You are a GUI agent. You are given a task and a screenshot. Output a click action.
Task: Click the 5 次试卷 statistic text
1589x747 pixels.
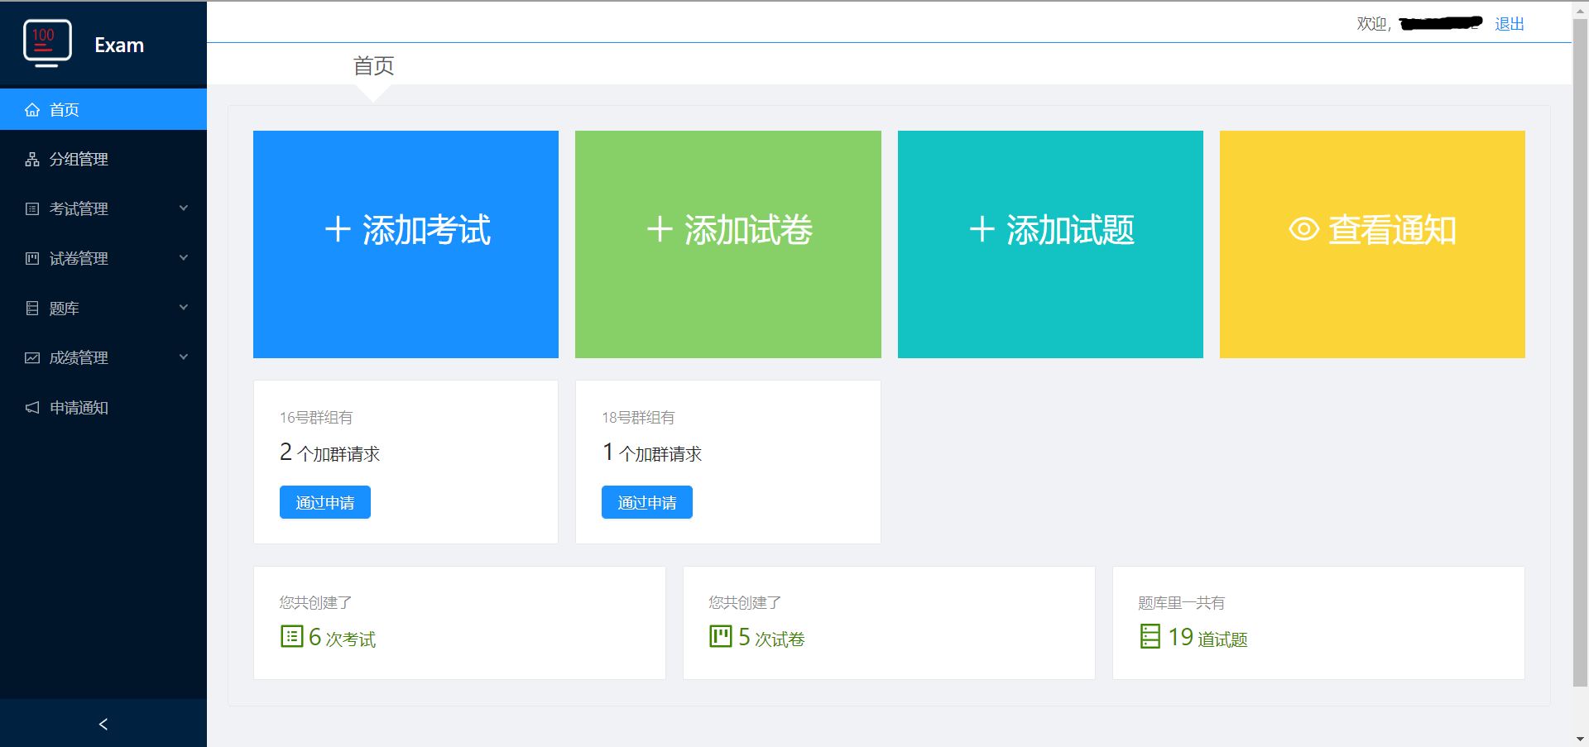(x=771, y=637)
